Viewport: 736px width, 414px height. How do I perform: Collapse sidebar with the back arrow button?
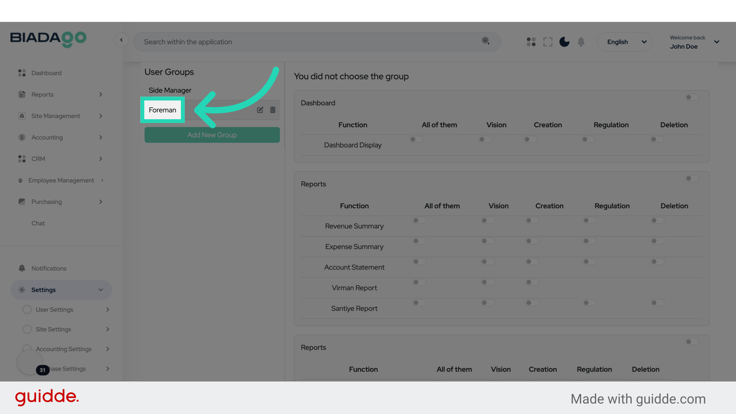coord(121,40)
